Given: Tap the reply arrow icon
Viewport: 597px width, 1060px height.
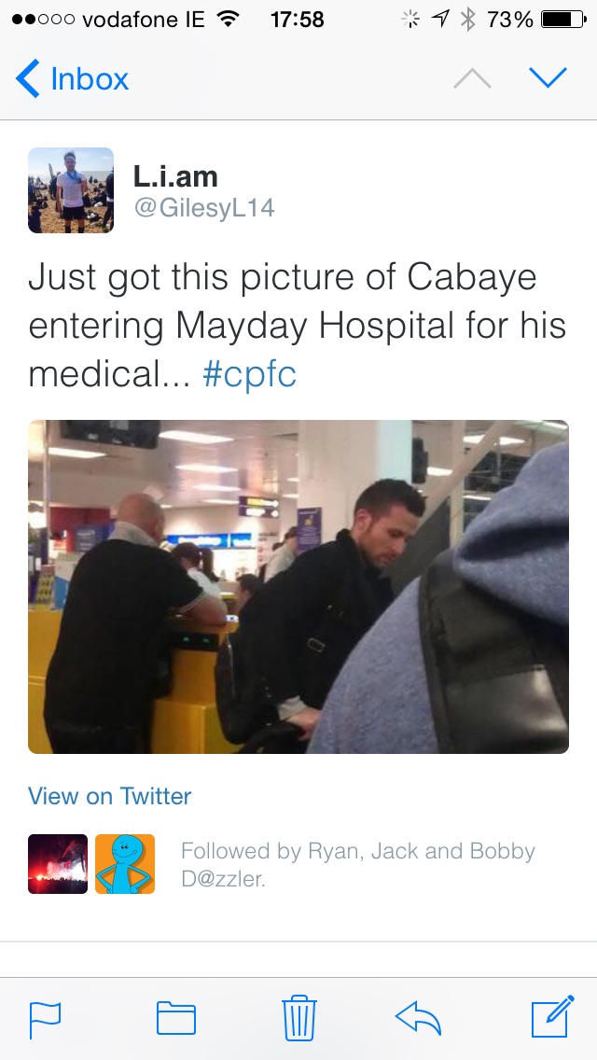Looking at the screenshot, I should point(418,1018).
